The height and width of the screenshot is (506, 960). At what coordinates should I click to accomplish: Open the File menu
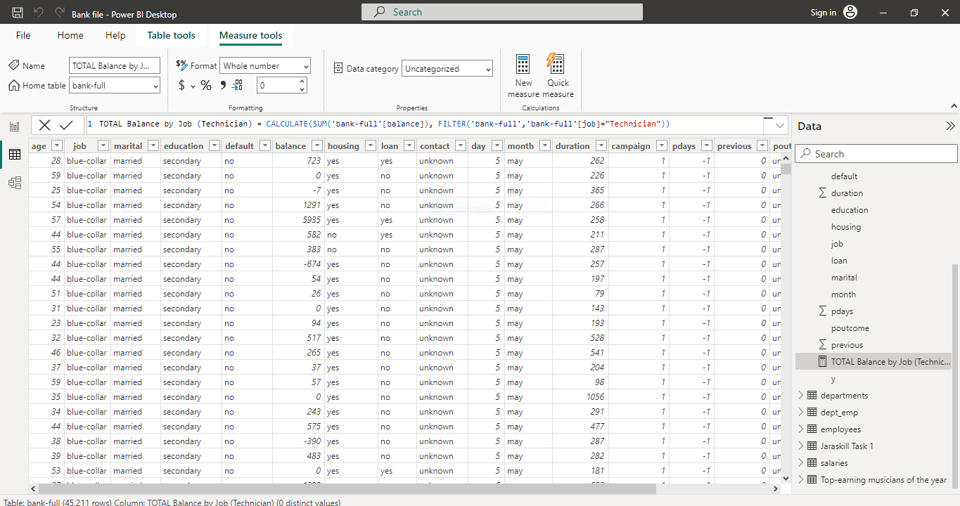coord(23,34)
